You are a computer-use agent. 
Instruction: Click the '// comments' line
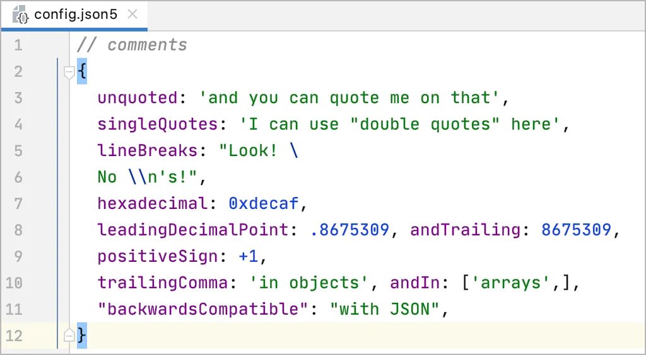click(x=132, y=45)
